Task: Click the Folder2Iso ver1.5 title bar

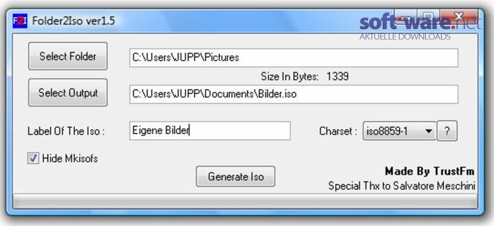Action: tap(202, 21)
